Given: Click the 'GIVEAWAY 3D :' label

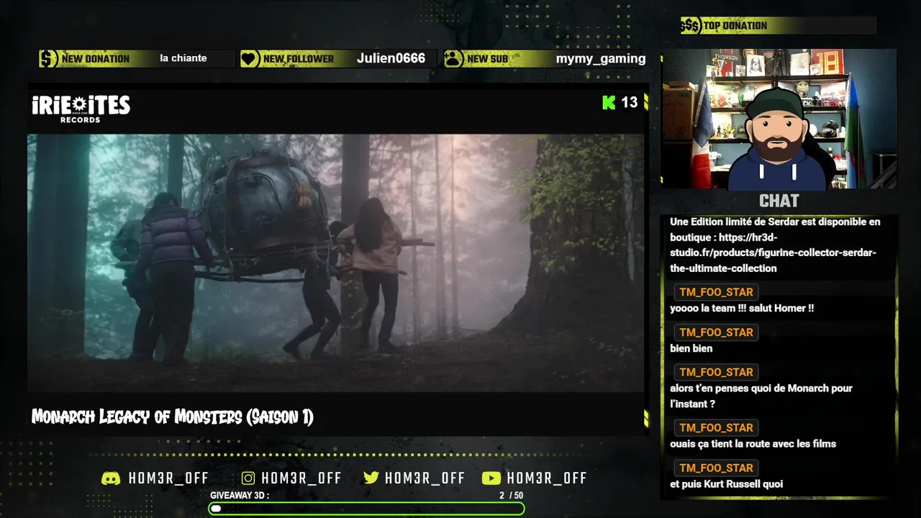Looking at the screenshot, I should [x=240, y=496].
